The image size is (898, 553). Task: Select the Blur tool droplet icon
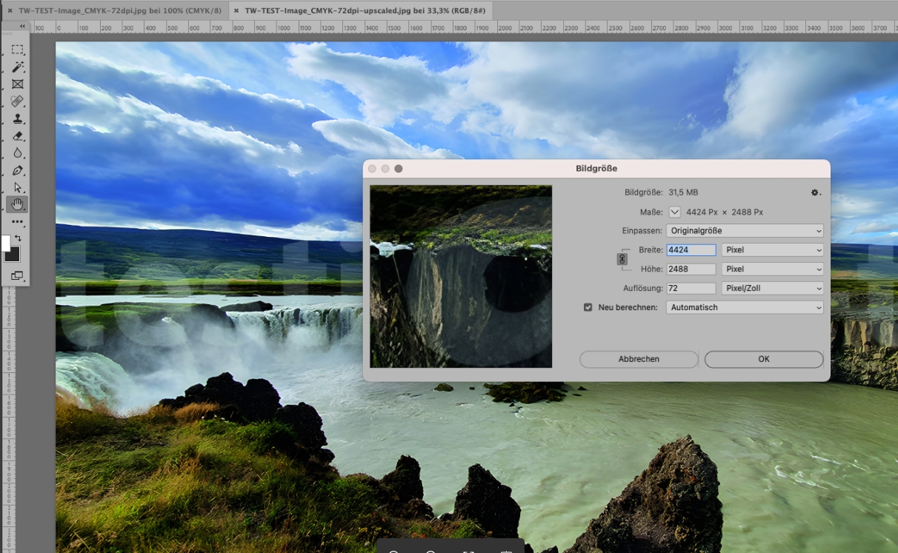[17, 153]
